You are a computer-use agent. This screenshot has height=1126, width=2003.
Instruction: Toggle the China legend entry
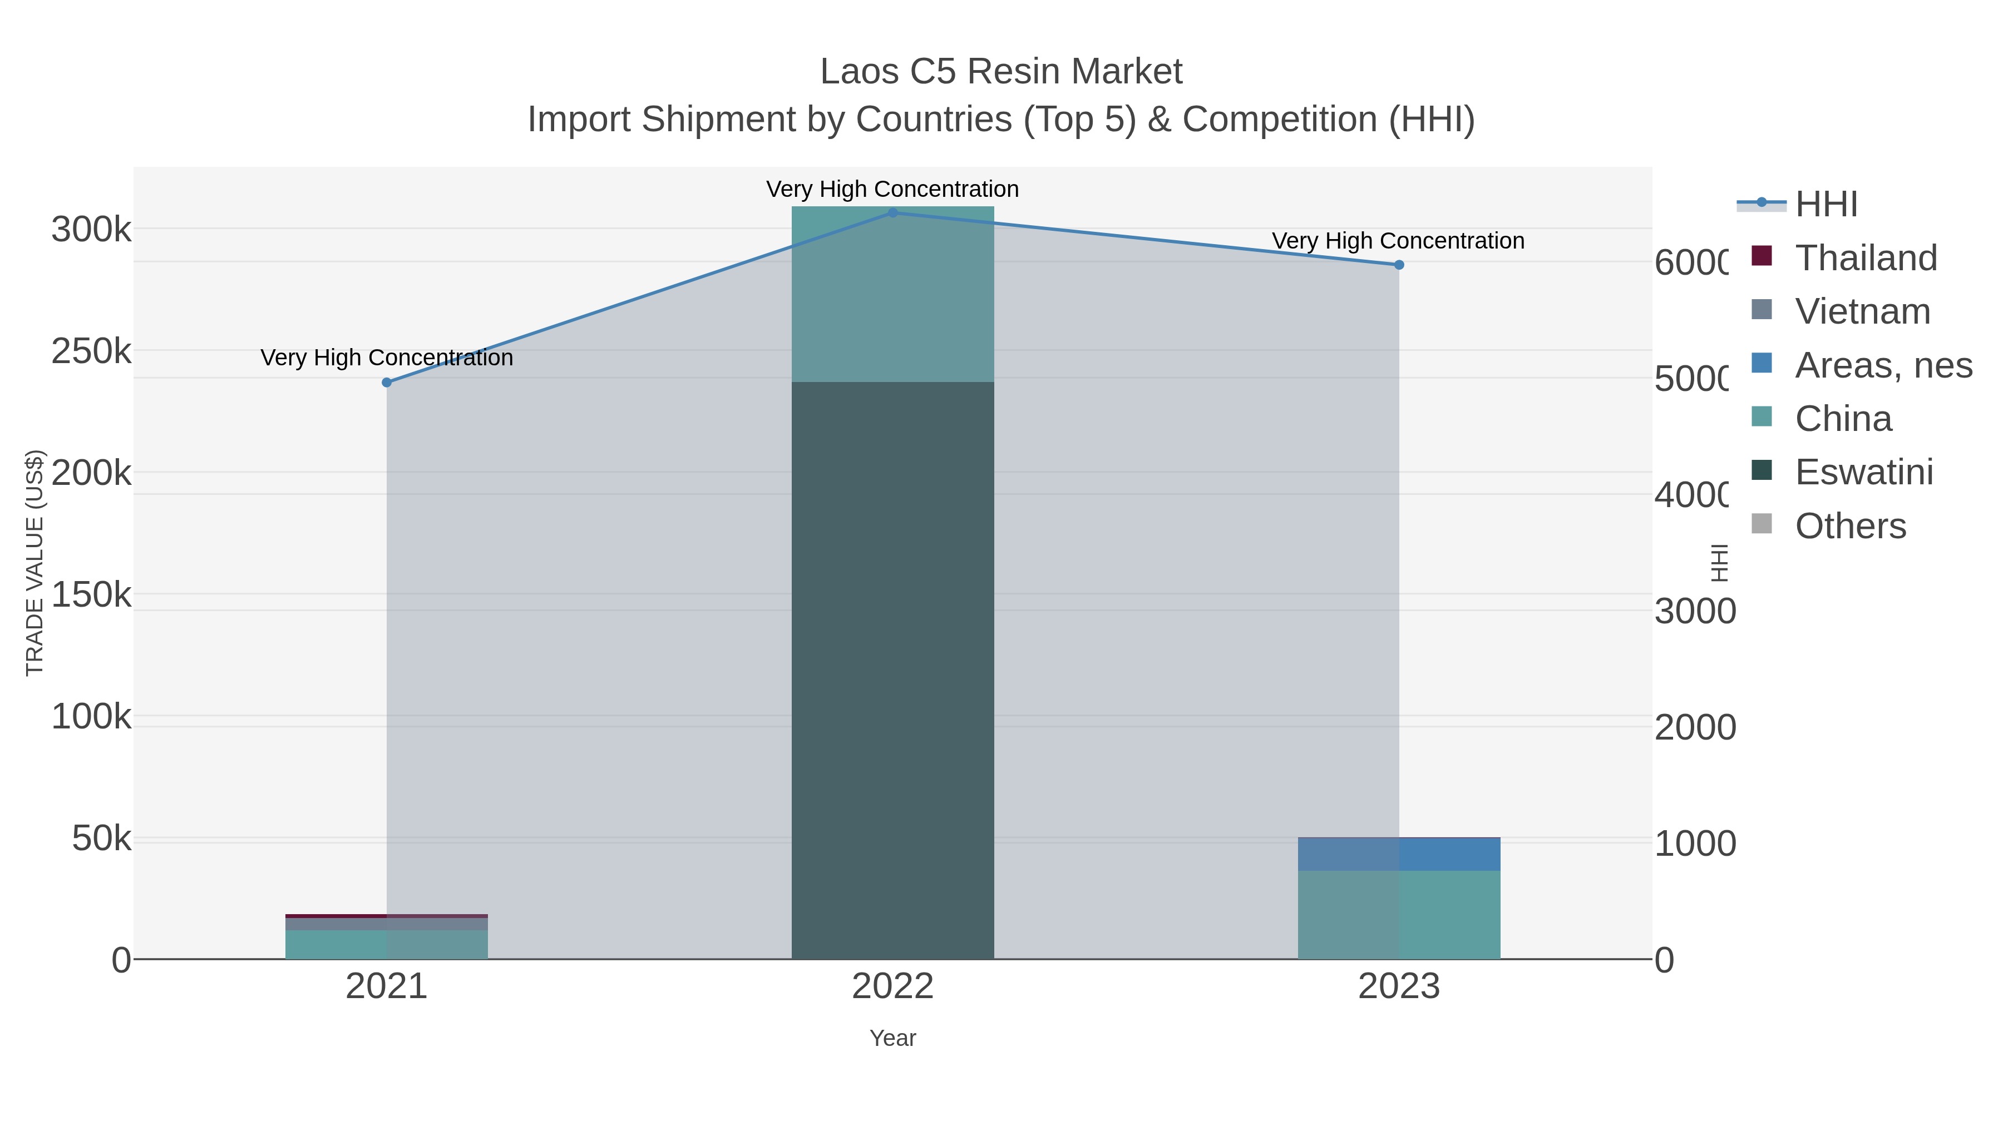tap(1821, 418)
